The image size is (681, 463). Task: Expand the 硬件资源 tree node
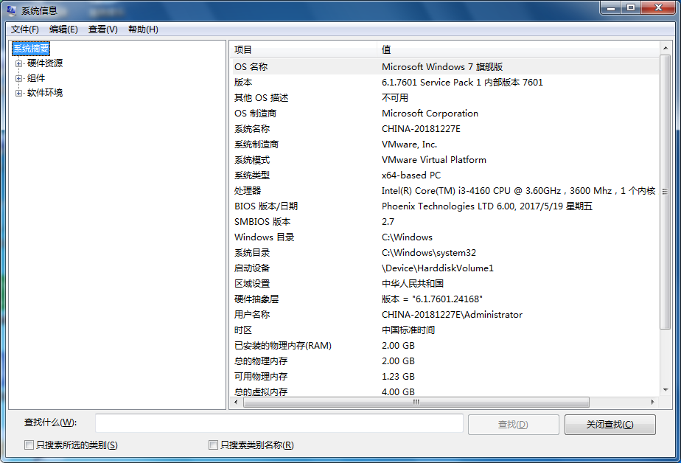click(17, 63)
